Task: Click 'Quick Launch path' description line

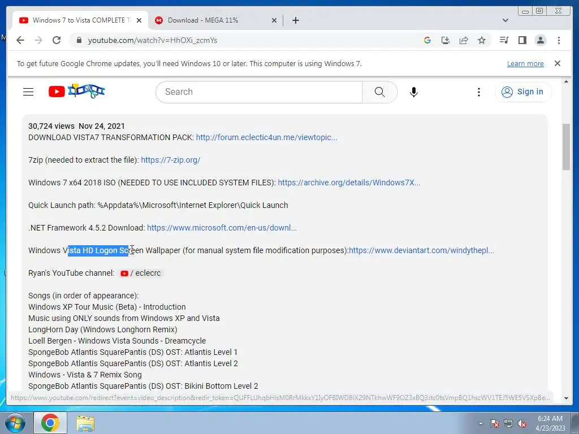Action: [x=158, y=205]
